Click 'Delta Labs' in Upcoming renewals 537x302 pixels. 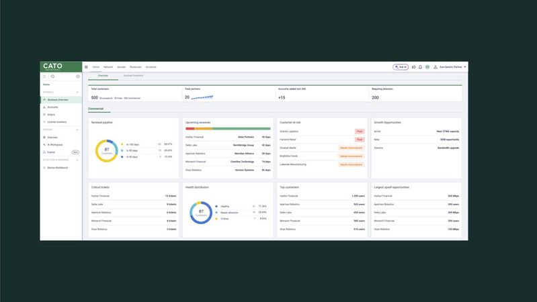(192, 145)
